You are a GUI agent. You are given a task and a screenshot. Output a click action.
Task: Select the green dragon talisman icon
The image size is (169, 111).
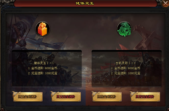click(124, 29)
